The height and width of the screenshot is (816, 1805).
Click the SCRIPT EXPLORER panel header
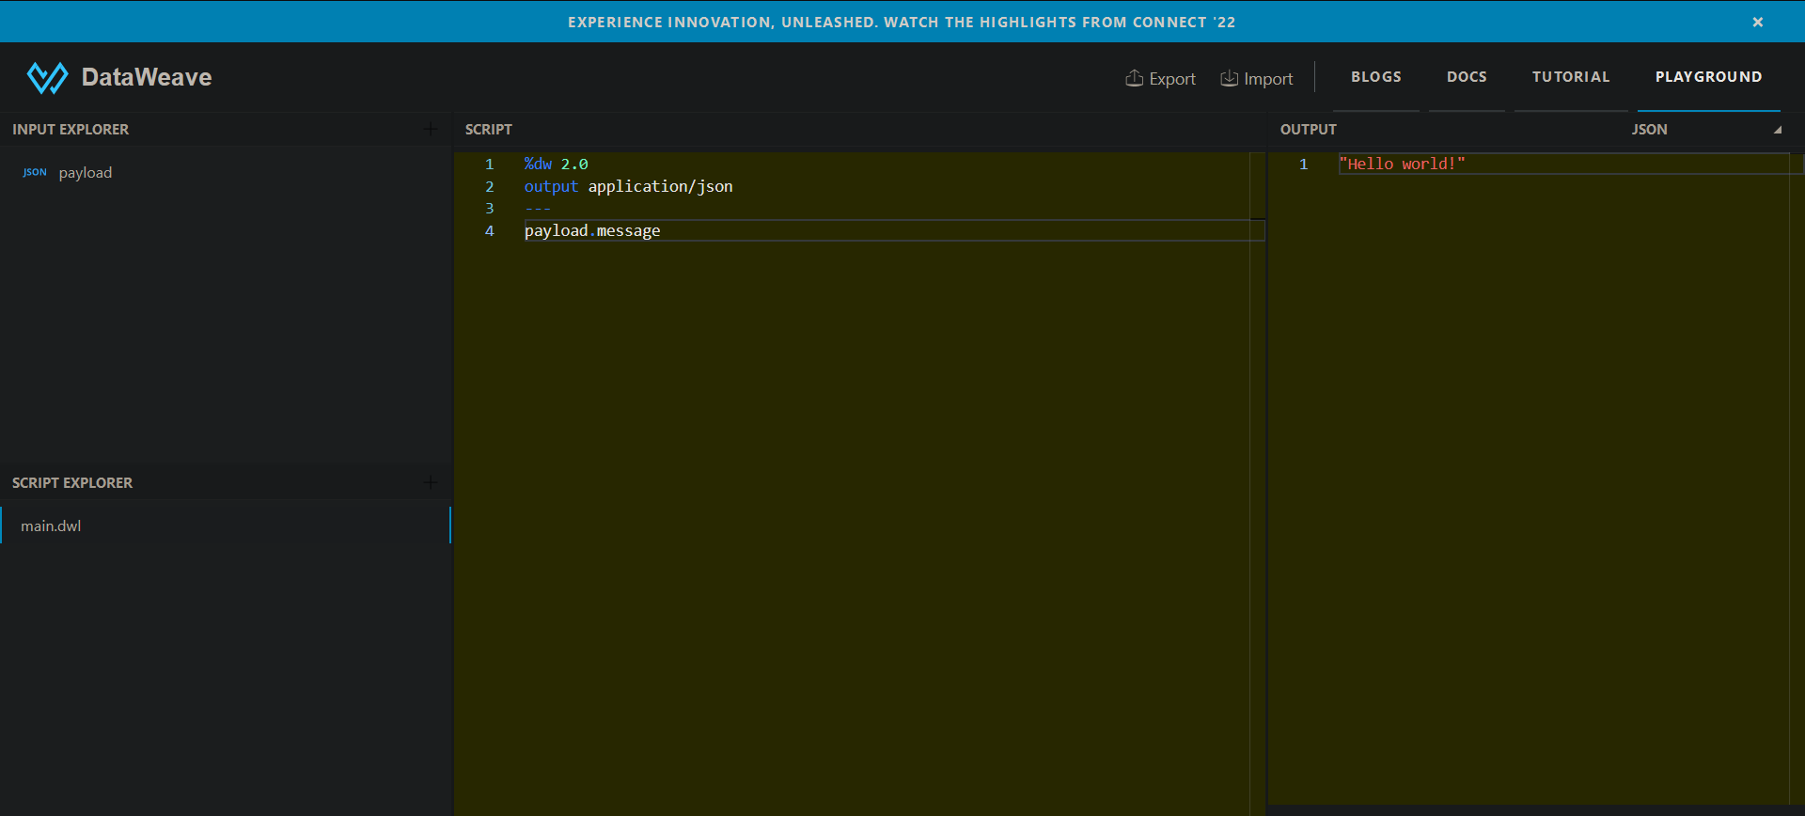[x=72, y=483]
